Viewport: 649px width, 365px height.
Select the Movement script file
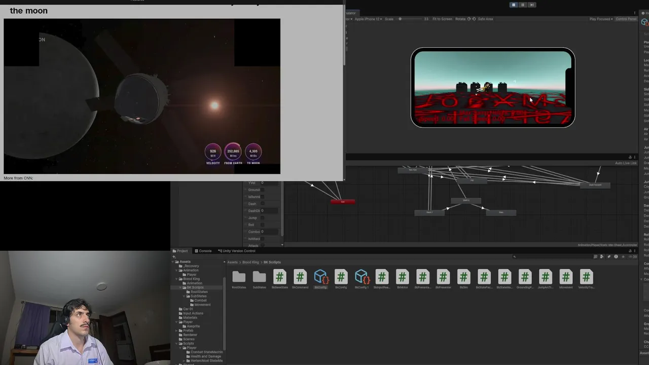coord(566,279)
